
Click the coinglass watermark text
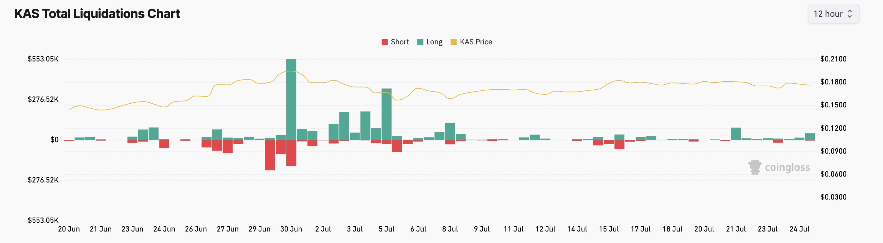[x=787, y=168]
